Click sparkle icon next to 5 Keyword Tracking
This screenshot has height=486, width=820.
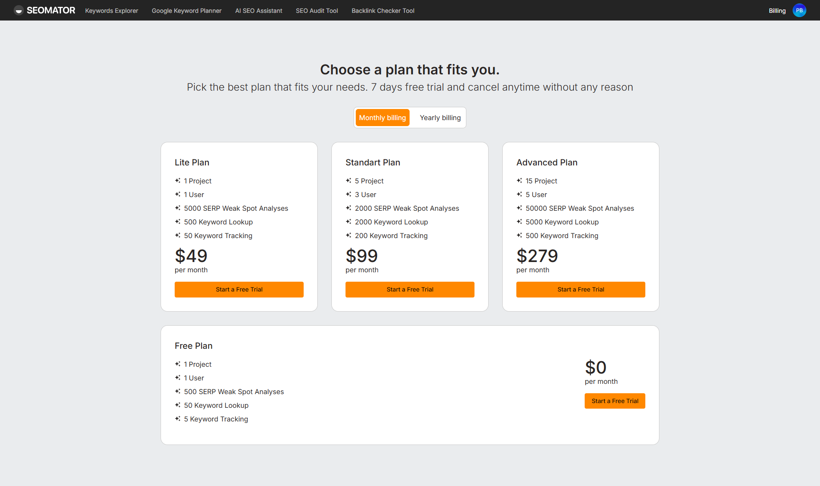point(178,419)
